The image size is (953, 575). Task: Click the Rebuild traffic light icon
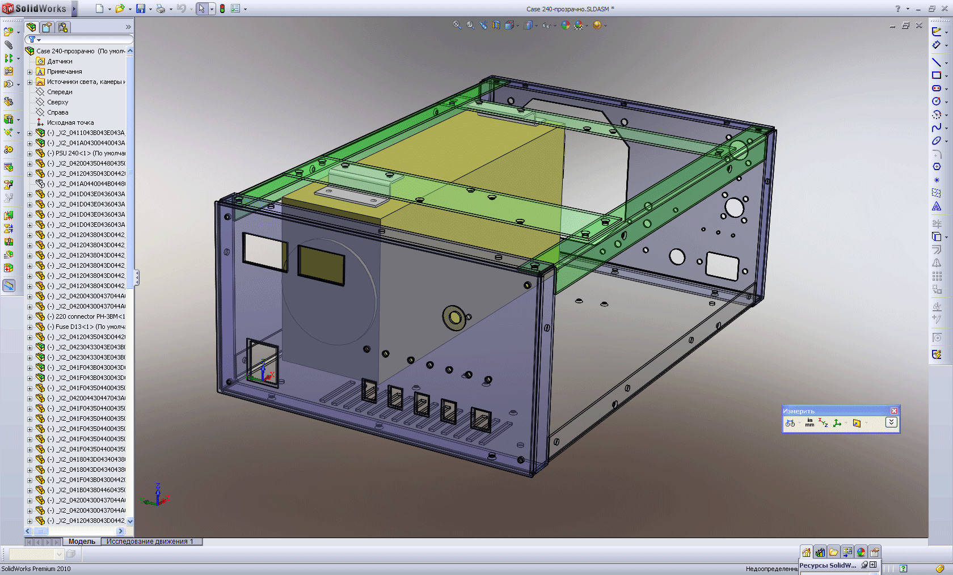[222, 9]
